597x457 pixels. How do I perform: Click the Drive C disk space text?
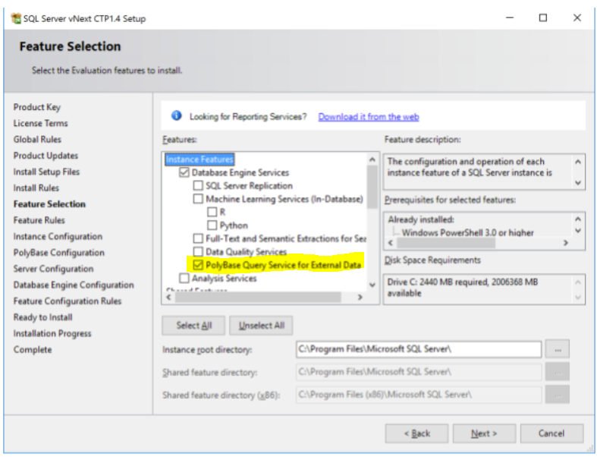pos(463,288)
